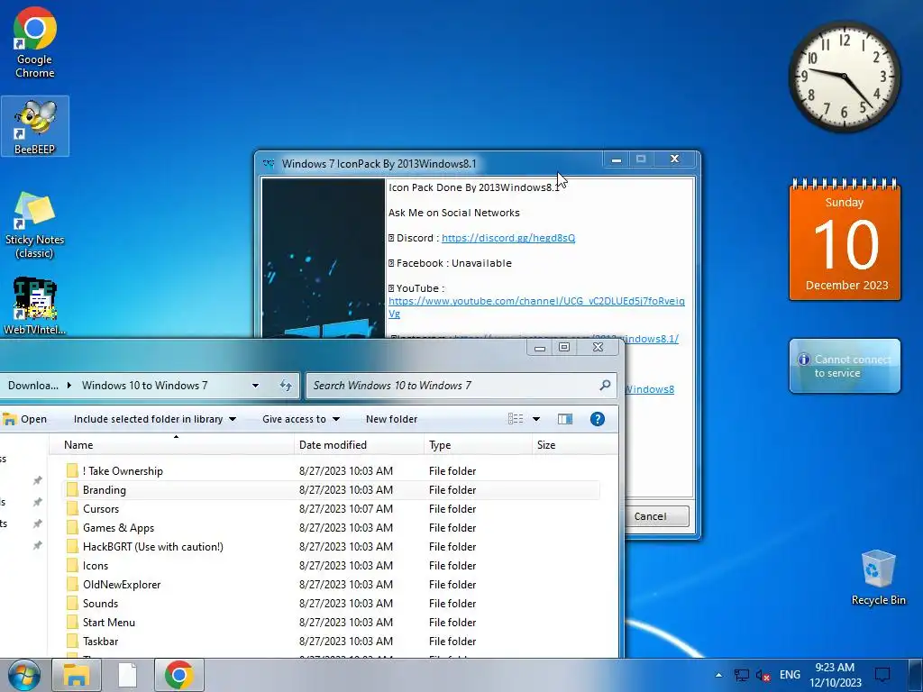Click 'Windows 10 to Windows 7' breadcrumb
This screenshot has width=923, height=692.
[x=145, y=386]
